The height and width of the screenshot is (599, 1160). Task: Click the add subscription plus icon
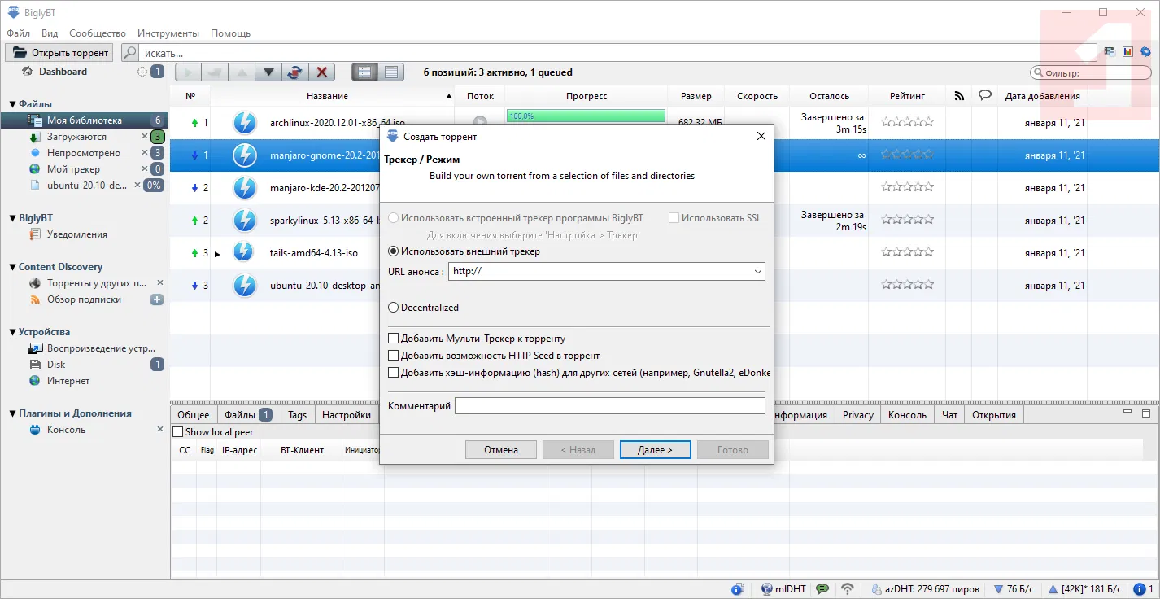click(157, 299)
